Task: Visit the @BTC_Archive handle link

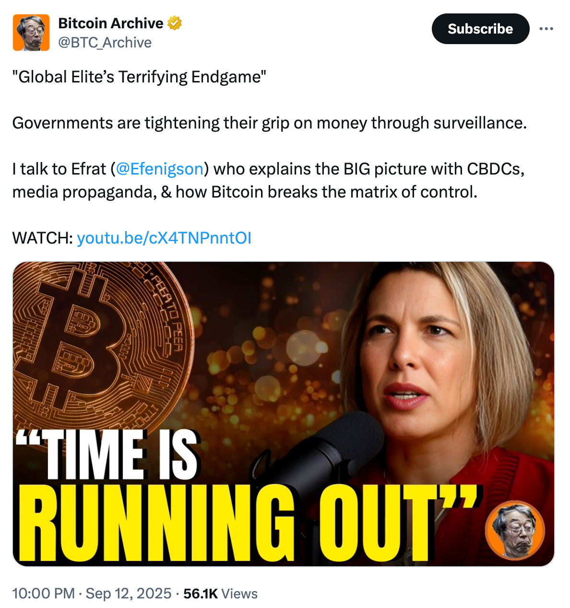Action: click(105, 43)
